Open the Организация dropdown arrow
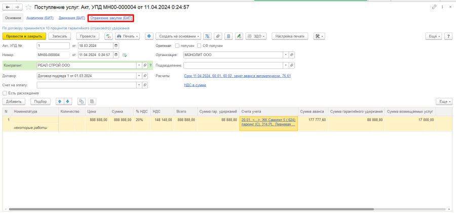 [x=286, y=55]
